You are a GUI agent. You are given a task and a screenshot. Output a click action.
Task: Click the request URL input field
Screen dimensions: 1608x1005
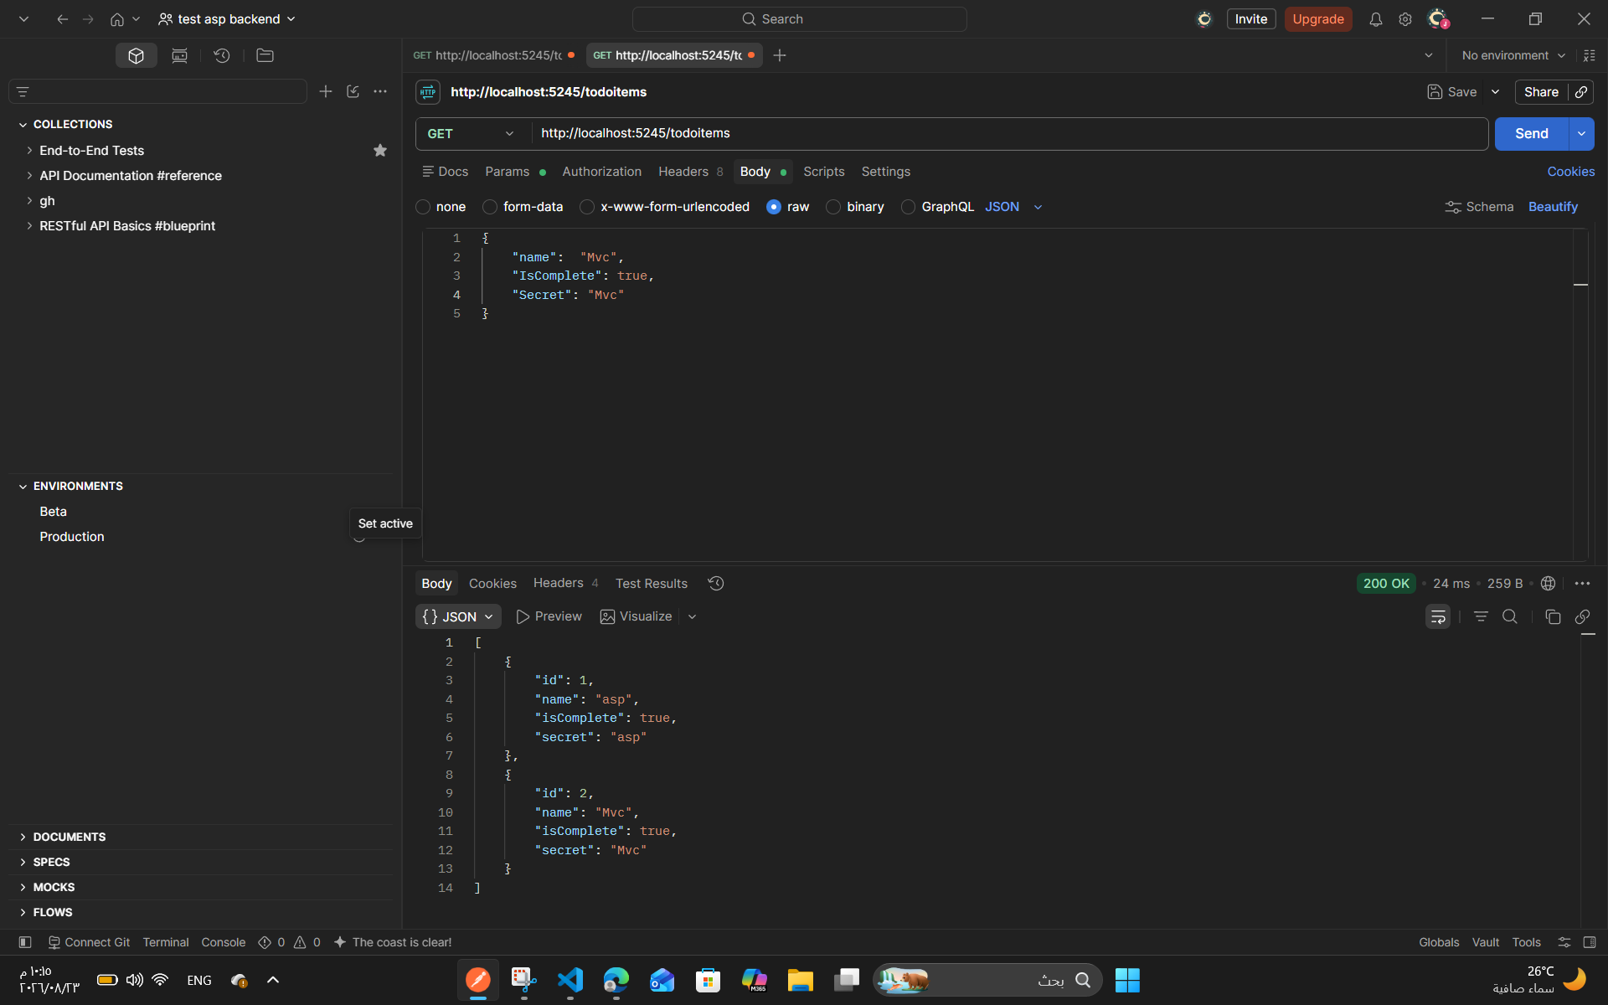click(x=1009, y=134)
